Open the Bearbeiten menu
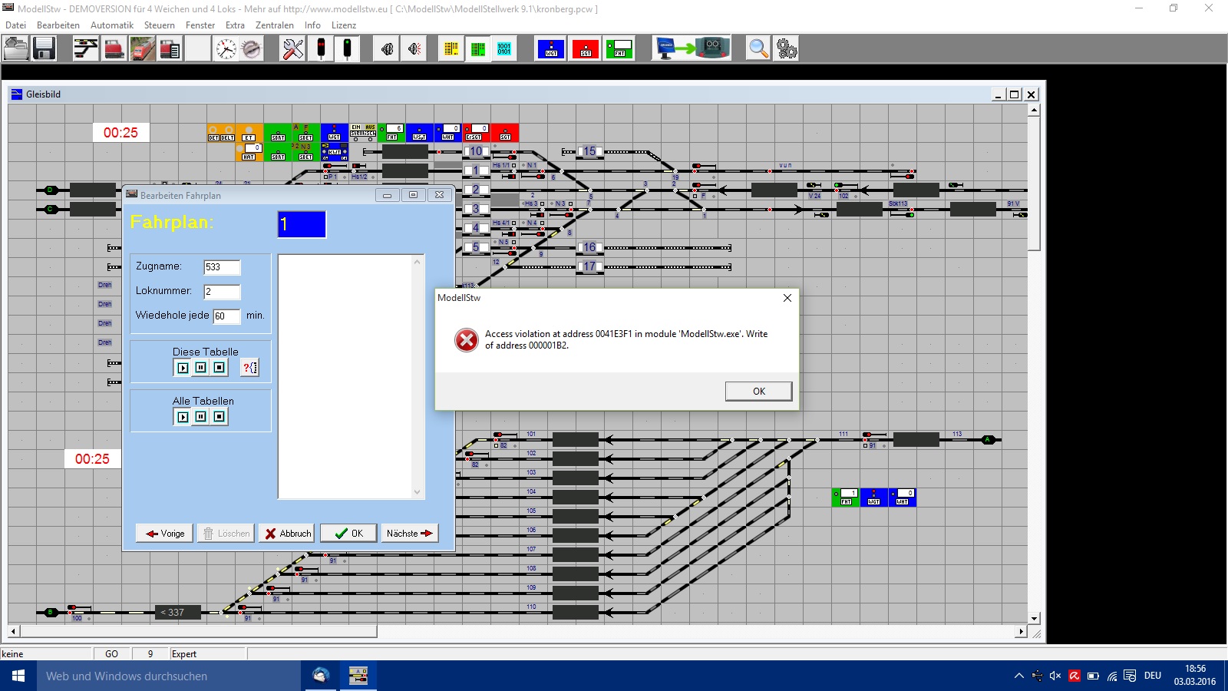 [x=58, y=25]
